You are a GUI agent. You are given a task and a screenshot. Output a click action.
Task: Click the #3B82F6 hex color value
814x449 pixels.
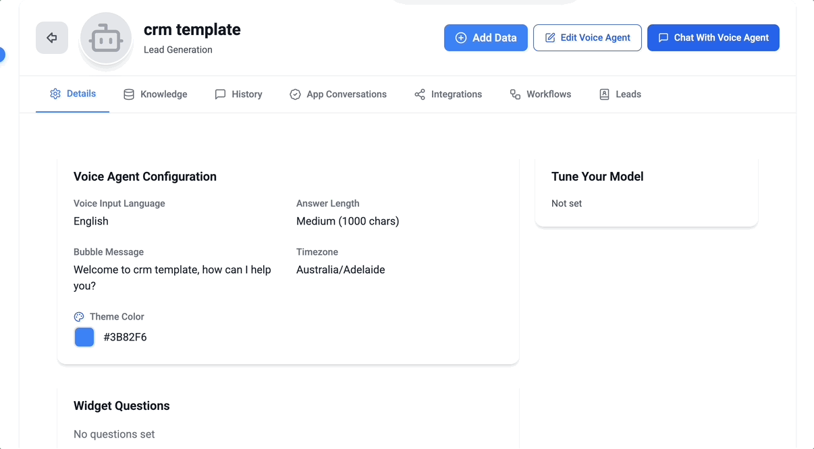(125, 337)
